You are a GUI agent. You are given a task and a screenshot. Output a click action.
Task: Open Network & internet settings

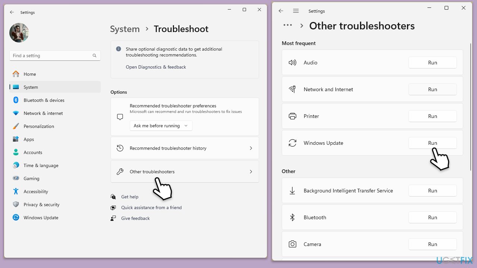pyautogui.click(x=55, y=113)
